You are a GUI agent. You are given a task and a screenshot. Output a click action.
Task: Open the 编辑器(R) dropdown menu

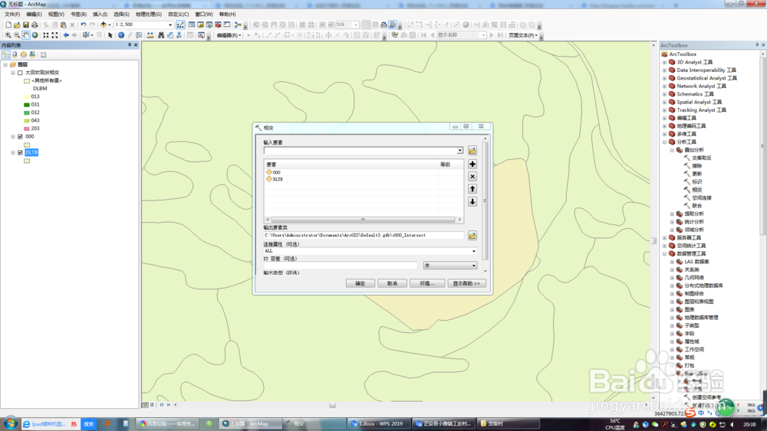click(x=229, y=35)
